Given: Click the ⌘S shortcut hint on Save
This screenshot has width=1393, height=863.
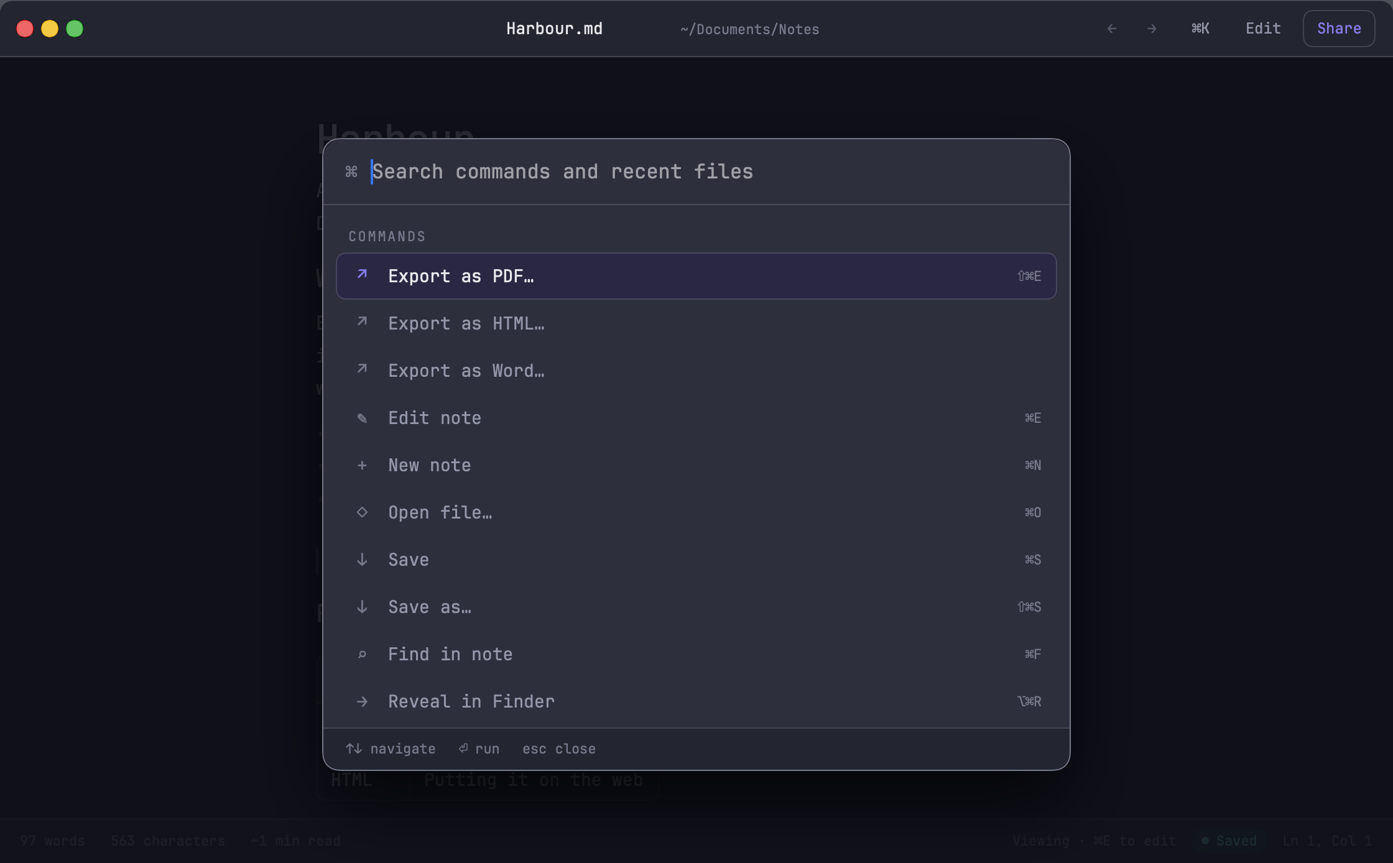Looking at the screenshot, I should point(1033,560).
